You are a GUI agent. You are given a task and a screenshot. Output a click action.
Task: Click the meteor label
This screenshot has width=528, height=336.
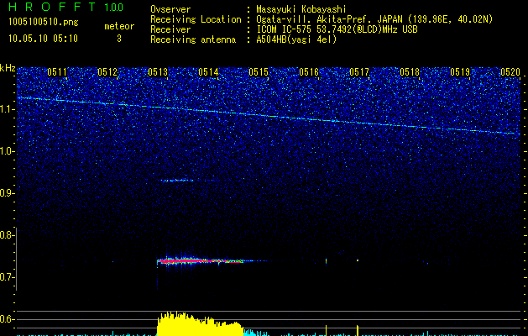(x=119, y=26)
